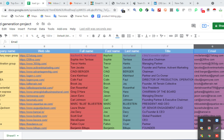Open the Tools menu
Viewport: 224px width, 140px height.
(x=51, y=29)
